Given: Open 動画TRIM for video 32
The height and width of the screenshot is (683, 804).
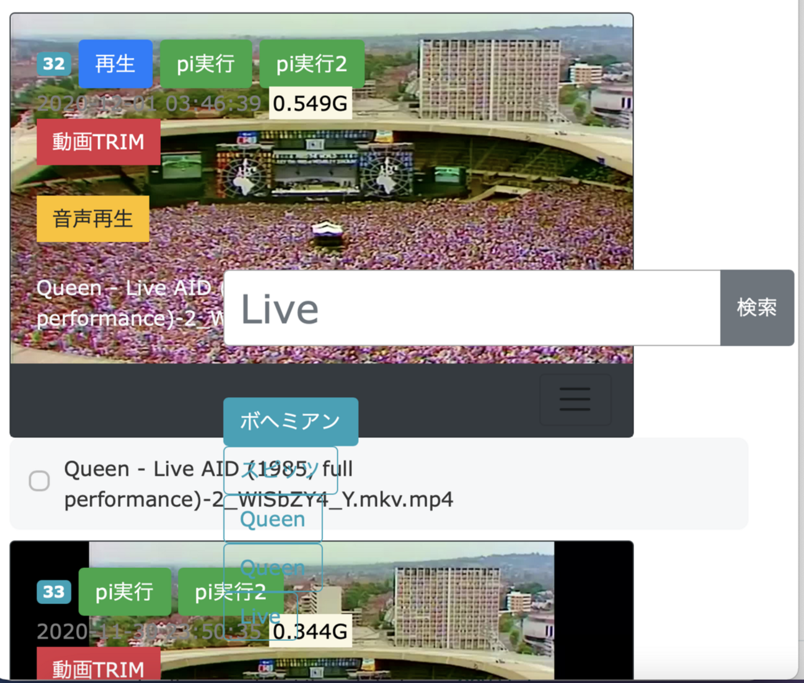Looking at the screenshot, I should tap(98, 142).
